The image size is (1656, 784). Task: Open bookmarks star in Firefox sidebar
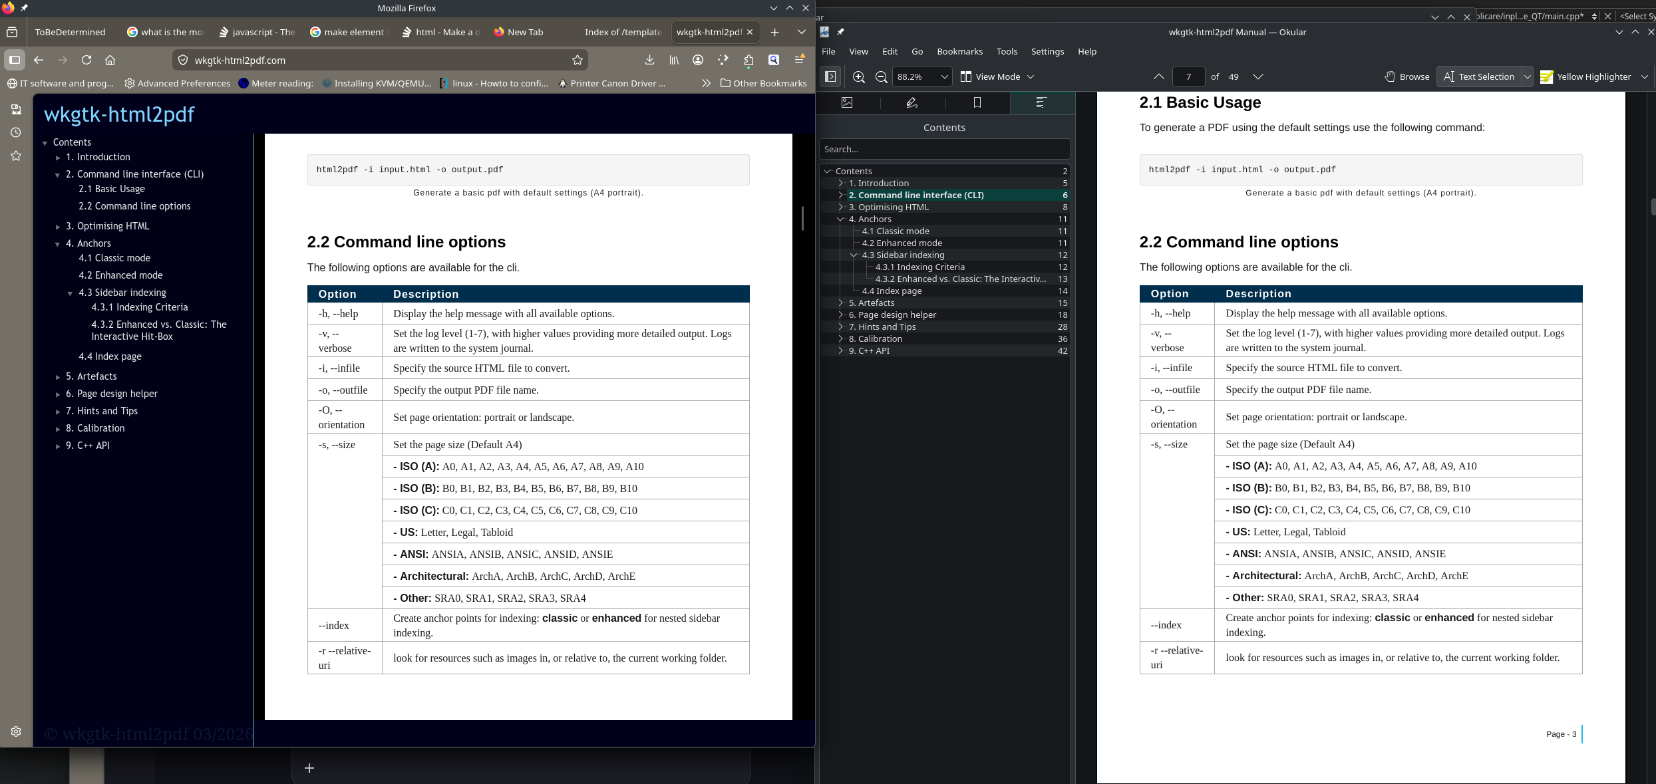point(16,156)
